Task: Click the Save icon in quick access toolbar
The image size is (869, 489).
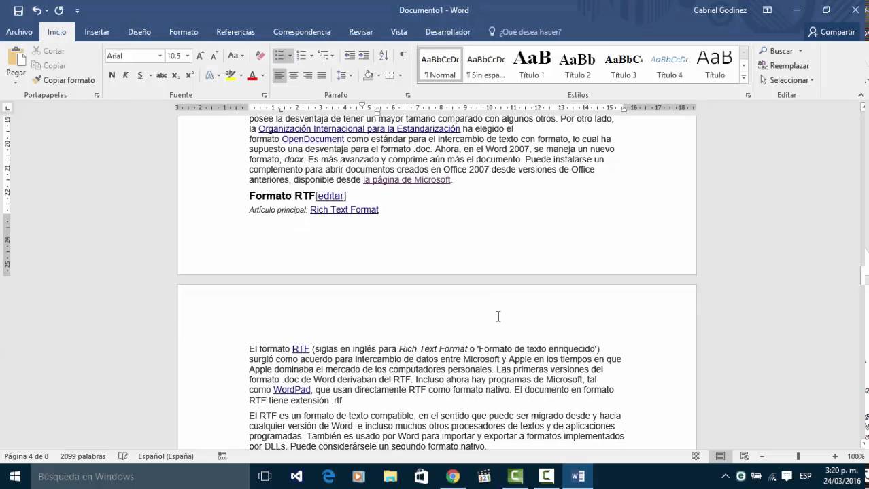Action: (18, 10)
